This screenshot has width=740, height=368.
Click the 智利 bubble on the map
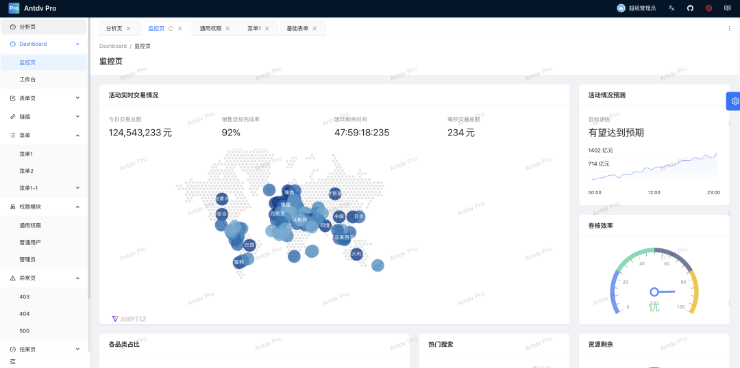pyautogui.click(x=239, y=263)
